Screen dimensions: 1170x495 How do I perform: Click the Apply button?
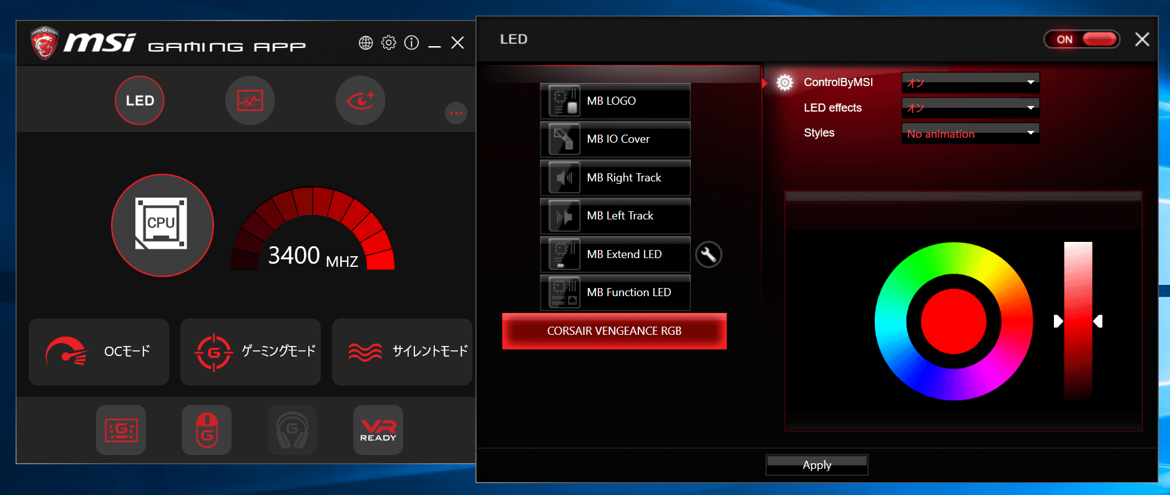coord(817,465)
